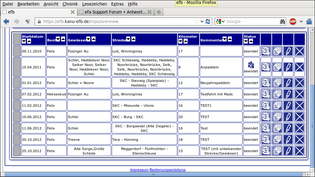Sort Startdatum descending with the down arrow
The image size is (315, 177).
coord(24,41)
